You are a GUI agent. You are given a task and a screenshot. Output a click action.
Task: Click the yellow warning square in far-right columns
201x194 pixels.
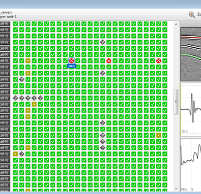pos(159,135)
